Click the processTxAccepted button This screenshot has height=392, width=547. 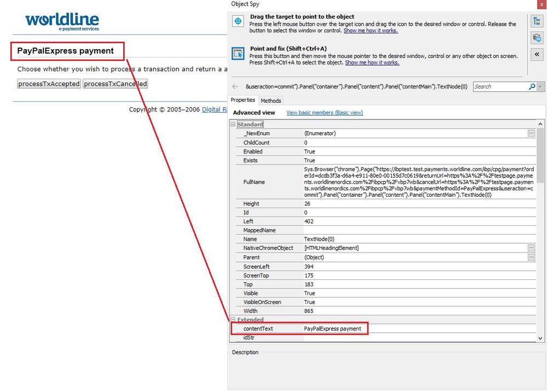pyautogui.click(x=49, y=84)
